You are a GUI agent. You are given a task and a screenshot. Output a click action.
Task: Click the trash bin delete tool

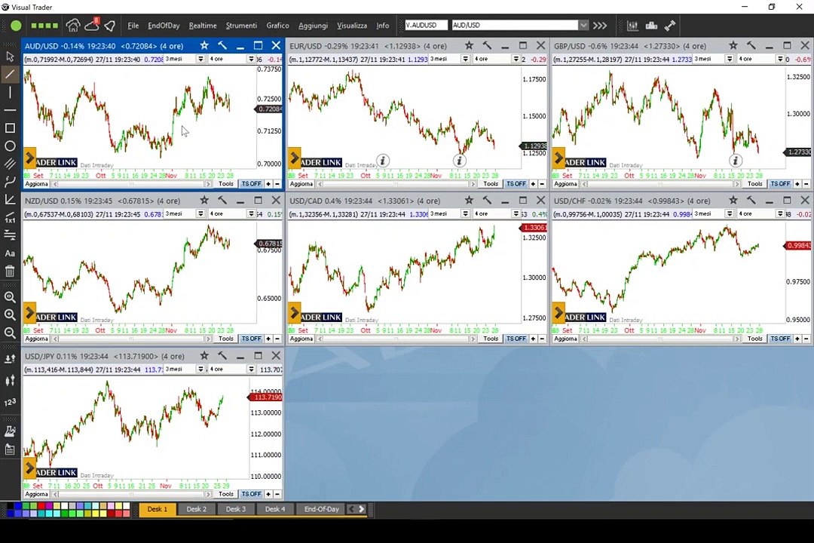pos(10,271)
